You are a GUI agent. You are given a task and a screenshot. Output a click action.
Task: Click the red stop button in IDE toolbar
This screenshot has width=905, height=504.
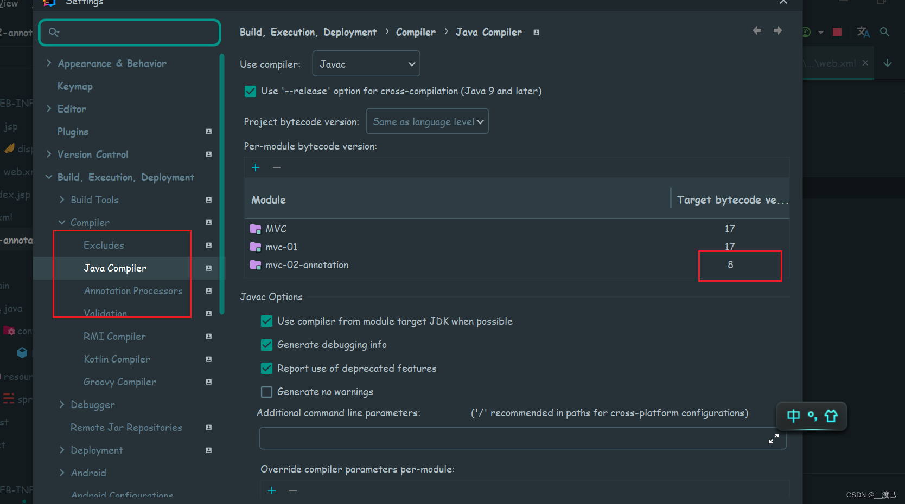pyautogui.click(x=837, y=32)
